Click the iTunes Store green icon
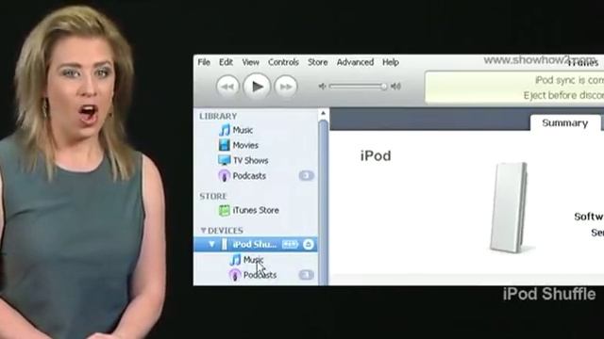Viewport: 604px width, 339px height. [225, 210]
